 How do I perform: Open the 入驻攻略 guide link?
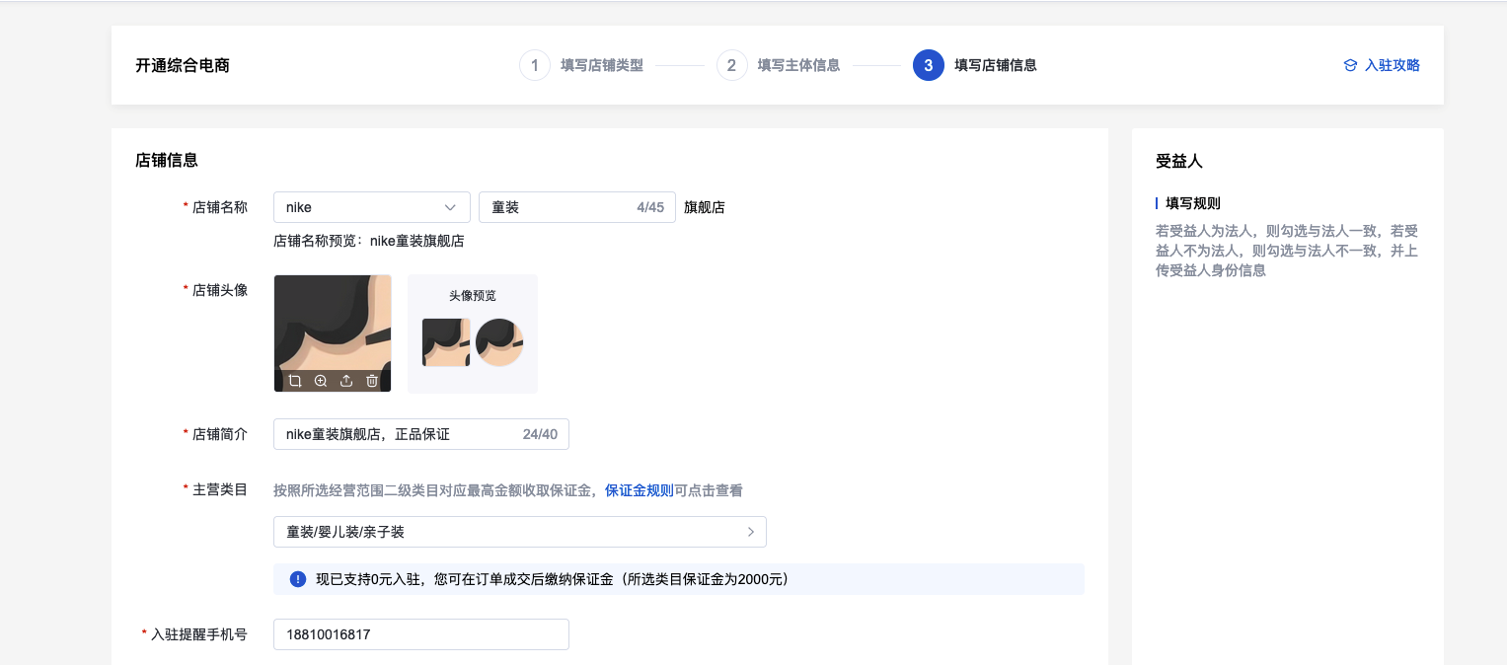click(x=1382, y=66)
